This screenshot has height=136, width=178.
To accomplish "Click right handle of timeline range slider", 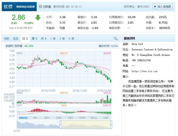I will pyautogui.click(x=111, y=125).
